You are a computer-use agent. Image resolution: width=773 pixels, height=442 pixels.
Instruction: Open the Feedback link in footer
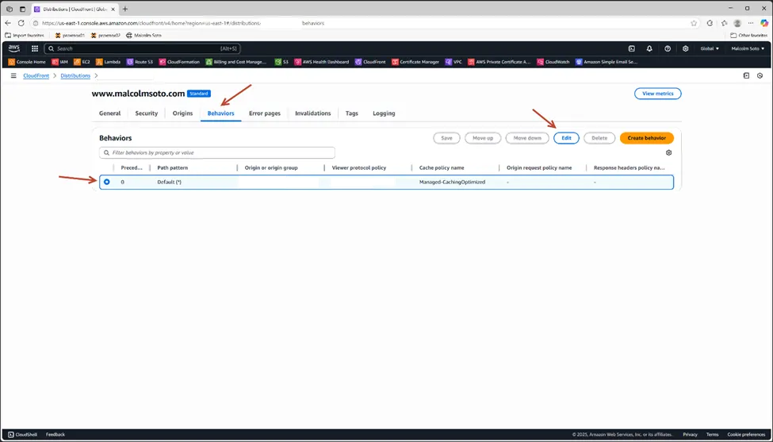[x=55, y=435]
